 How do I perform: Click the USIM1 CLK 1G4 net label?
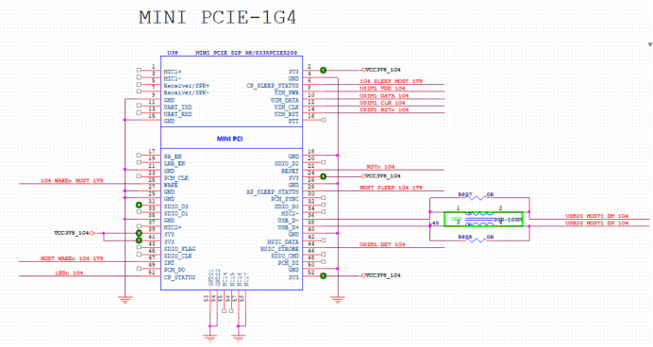click(382, 103)
